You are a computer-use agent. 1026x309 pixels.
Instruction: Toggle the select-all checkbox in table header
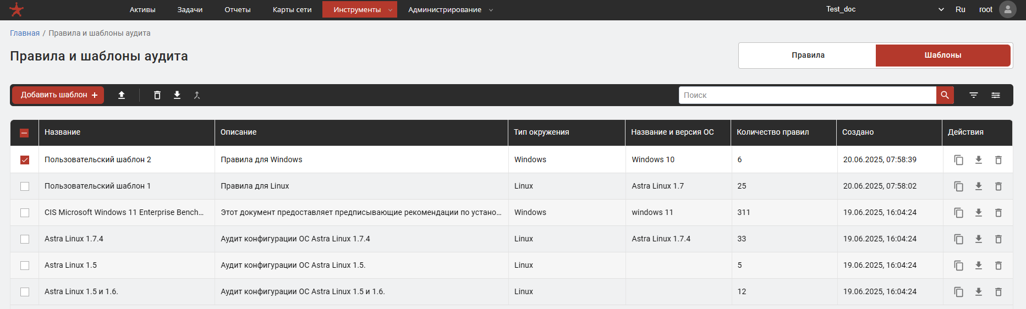(24, 133)
